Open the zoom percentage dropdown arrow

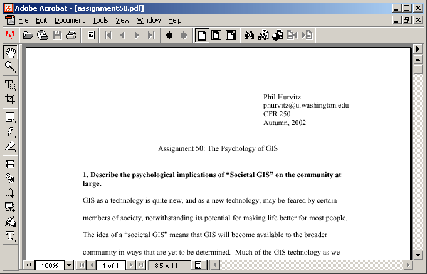70,265
